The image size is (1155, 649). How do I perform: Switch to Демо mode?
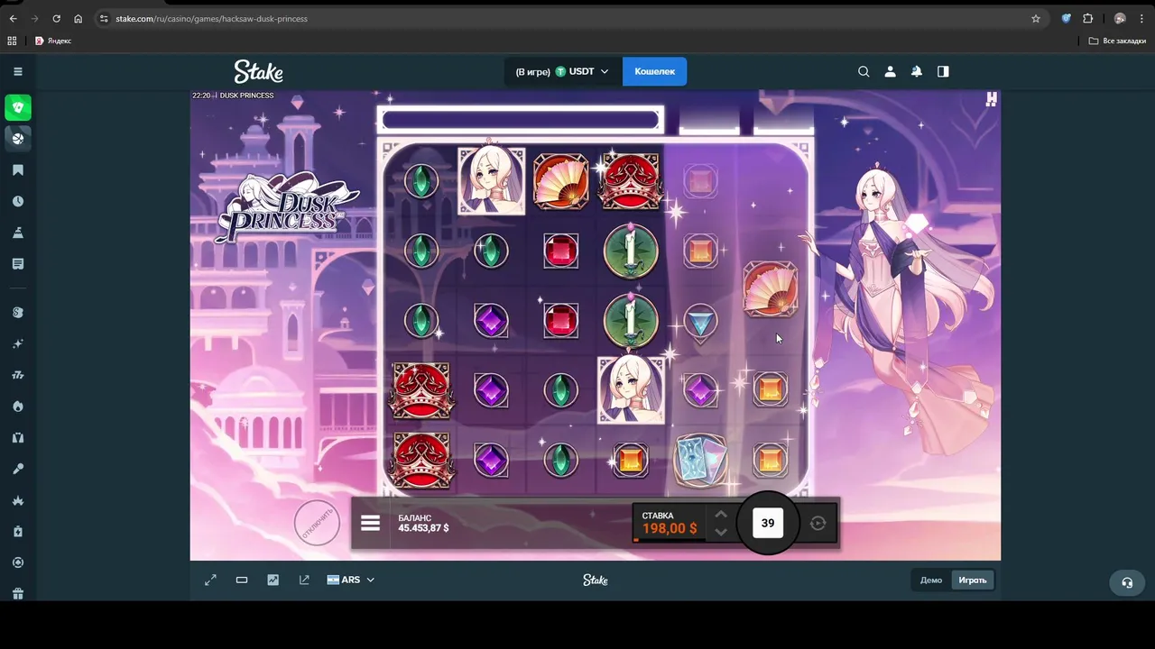click(931, 580)
